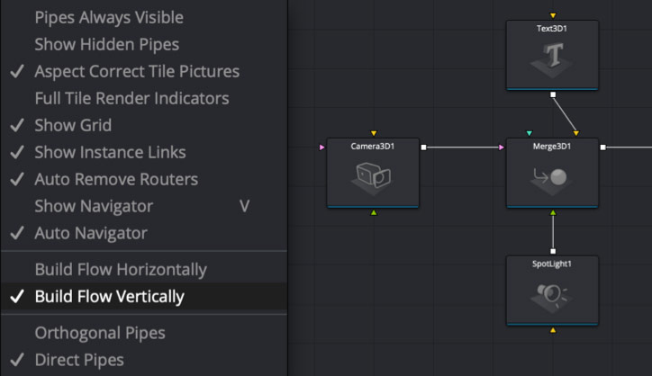Toggle off Show Instance Links
This screenshot has width=652, height=376.
(x=110, y=152)
